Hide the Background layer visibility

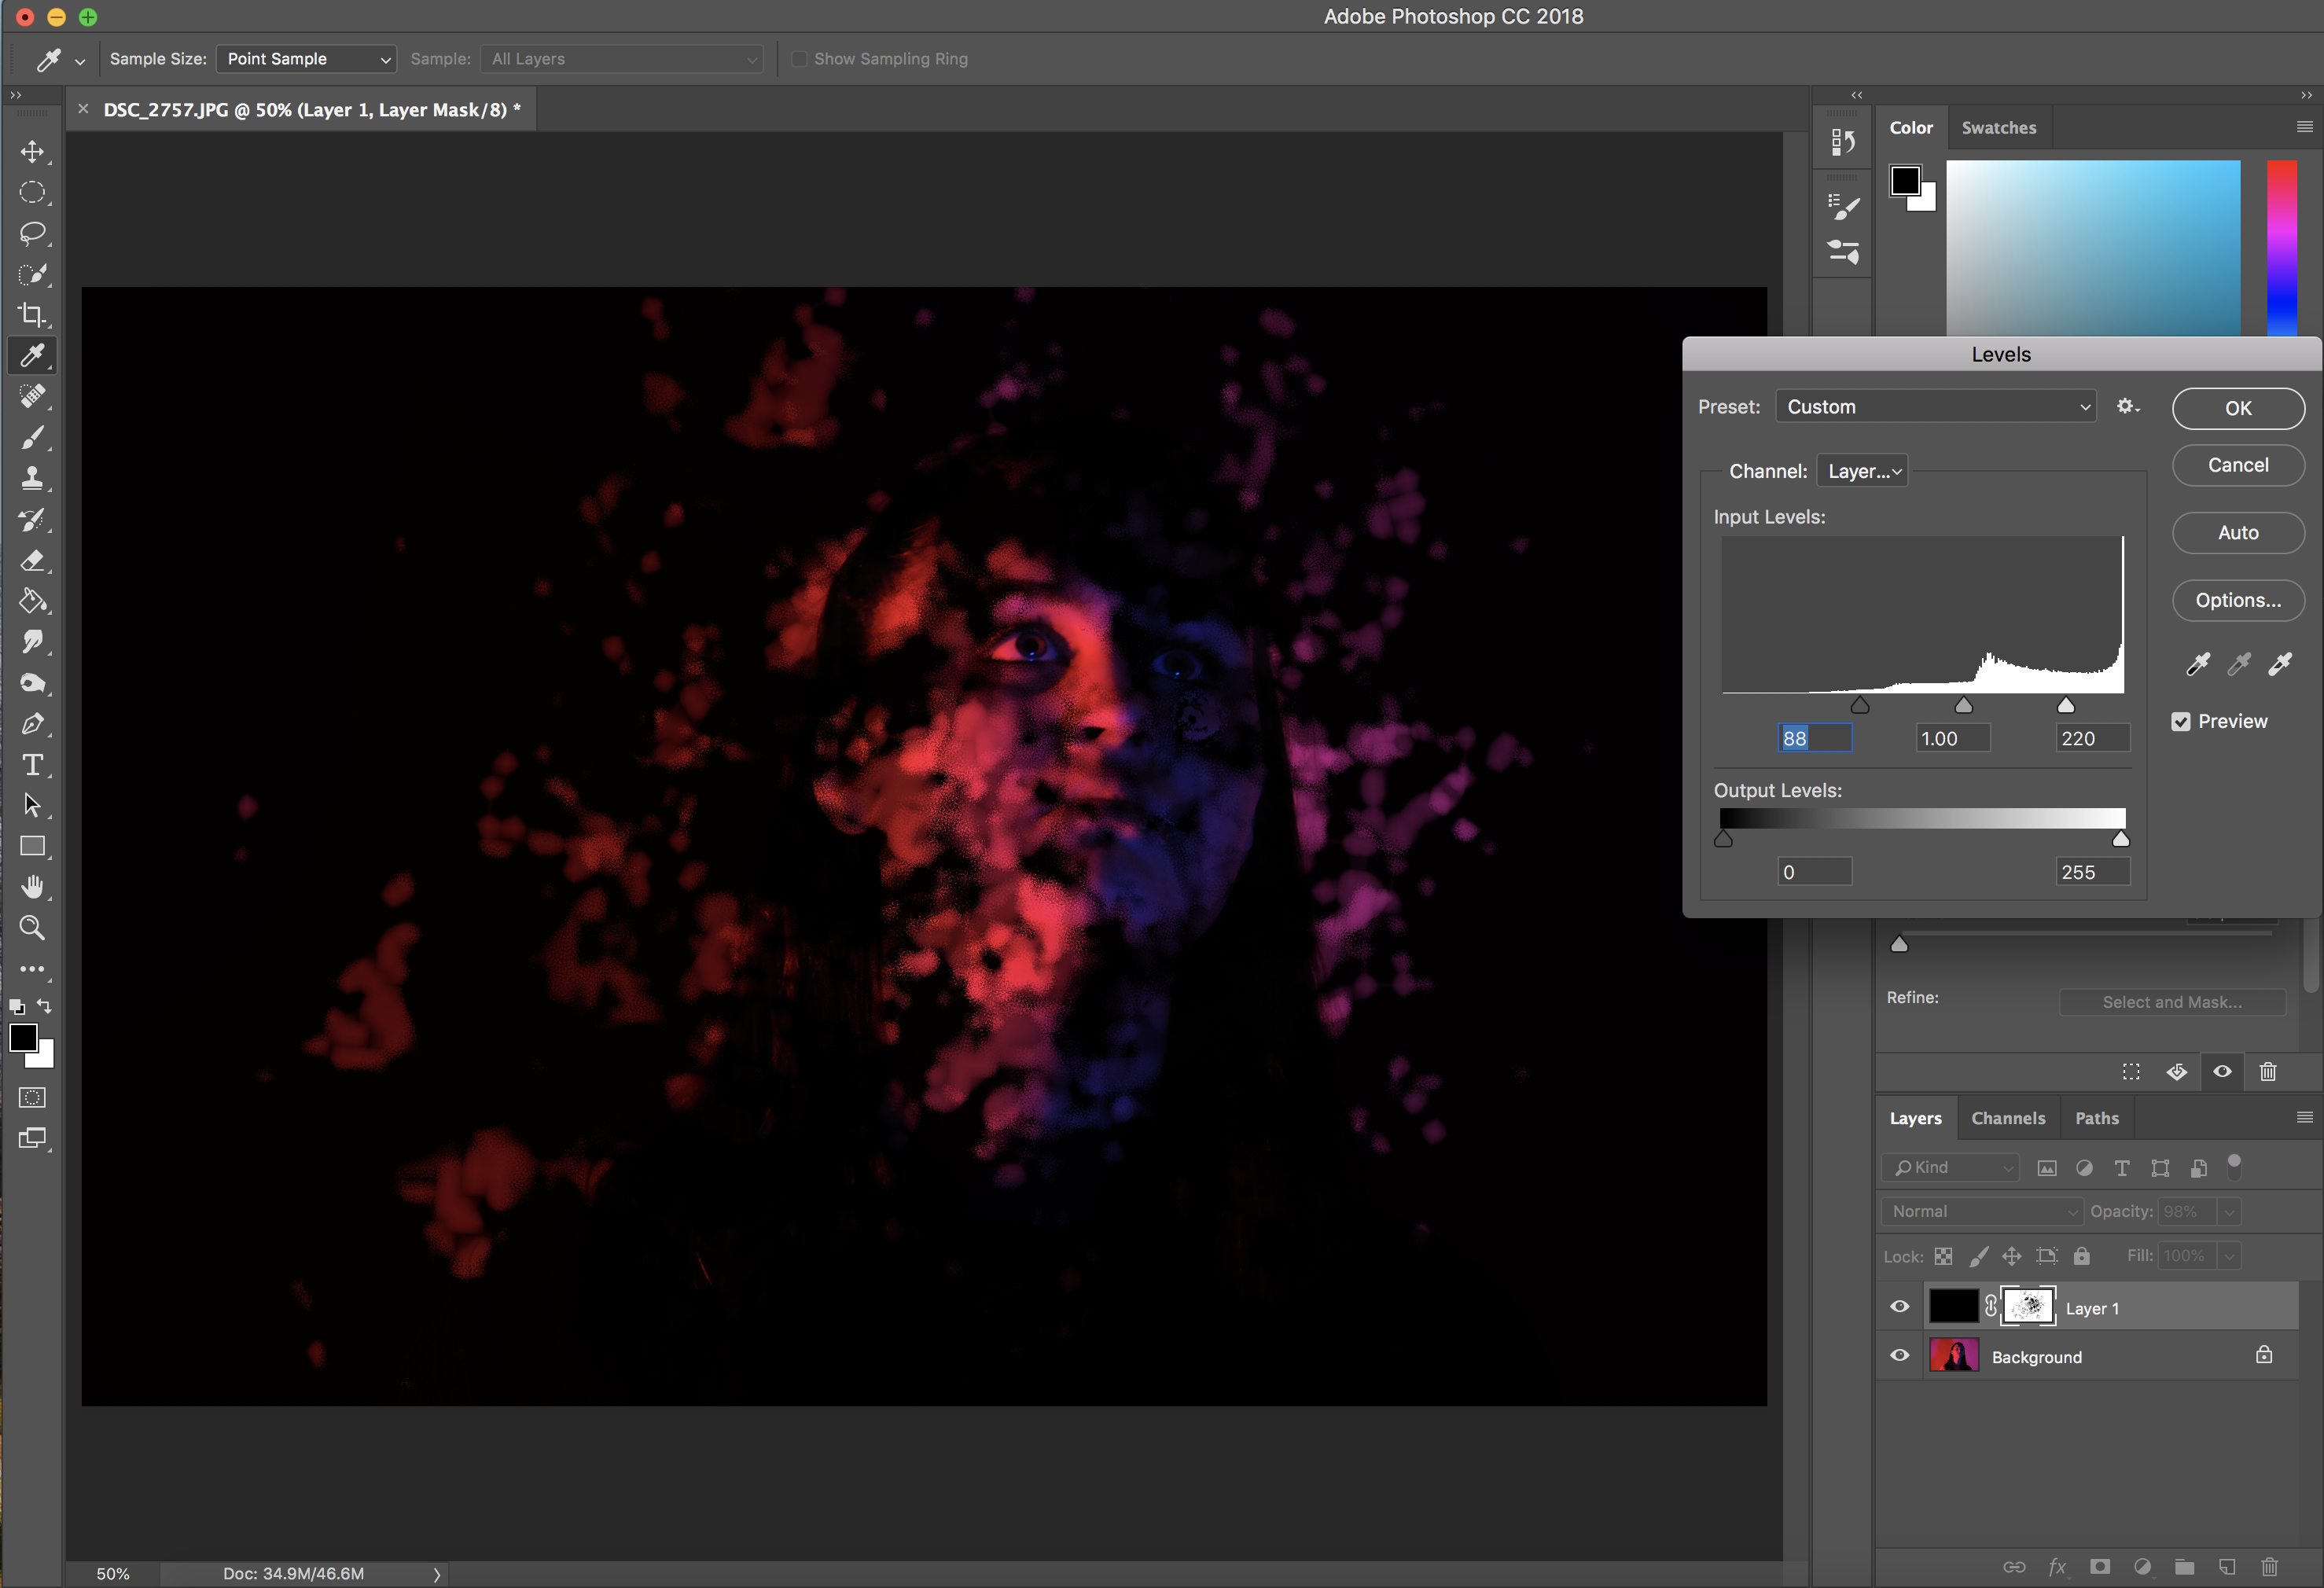click(x=1899, y=1355)
